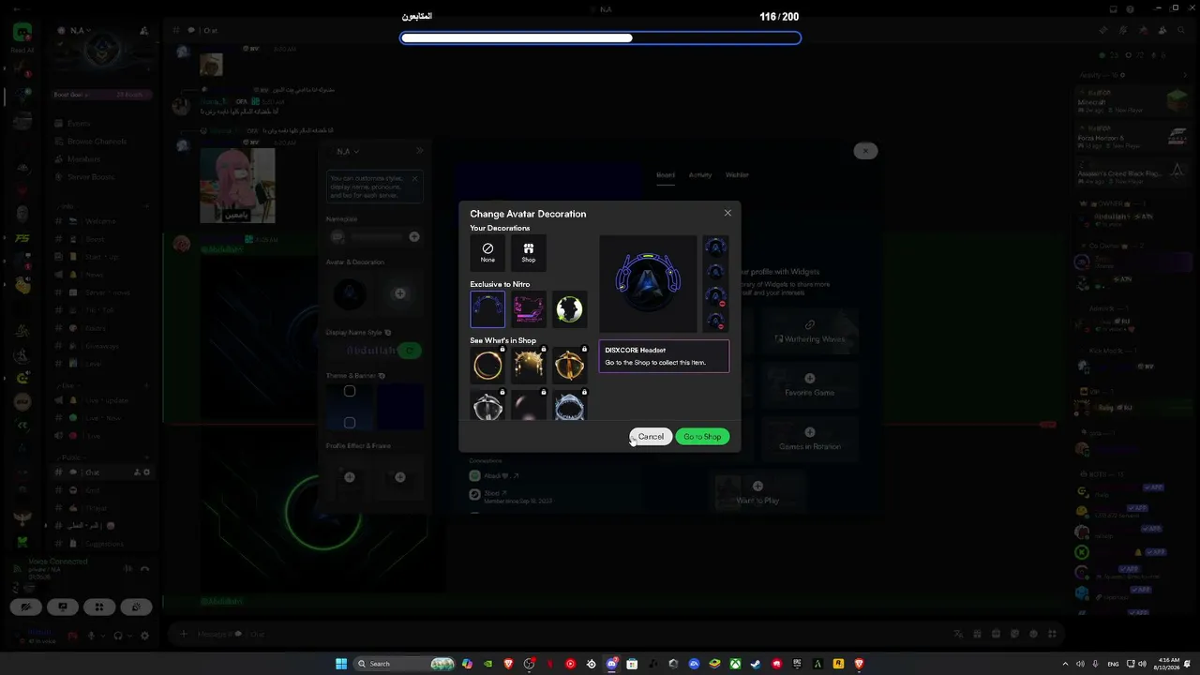
Task: Click the Go to Shop button
Action: coord(702,437)
